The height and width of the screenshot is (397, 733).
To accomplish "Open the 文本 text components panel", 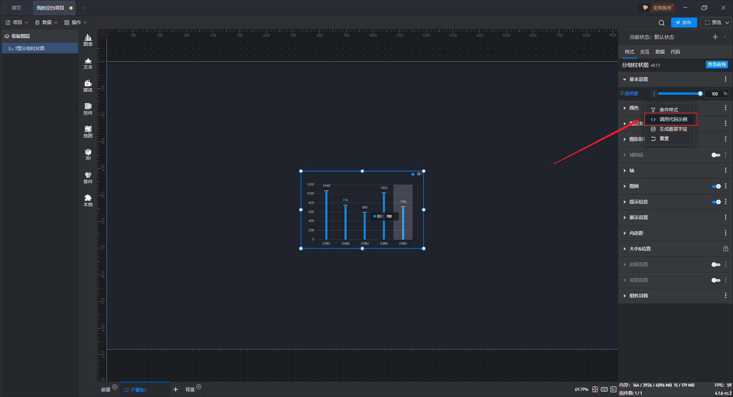I will click(88, 63).
